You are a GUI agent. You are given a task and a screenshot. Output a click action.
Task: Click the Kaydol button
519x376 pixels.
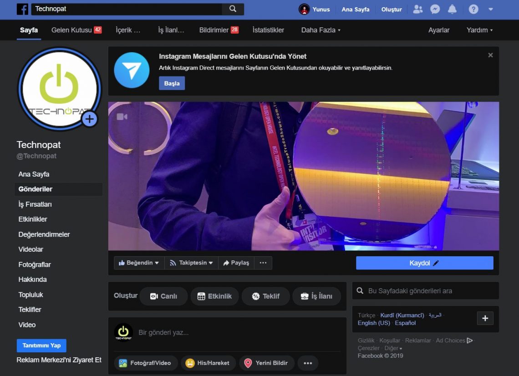click(424, 263)
